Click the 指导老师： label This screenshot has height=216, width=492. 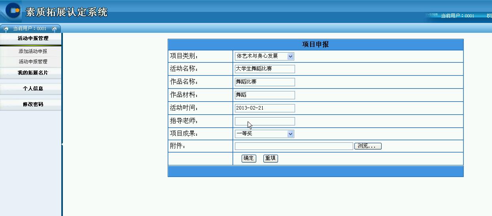[184, 121]
